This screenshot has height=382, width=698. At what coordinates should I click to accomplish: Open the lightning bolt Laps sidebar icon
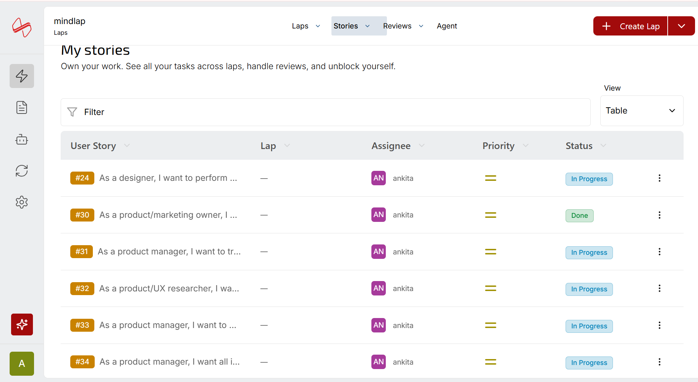[x=22, y=76]
